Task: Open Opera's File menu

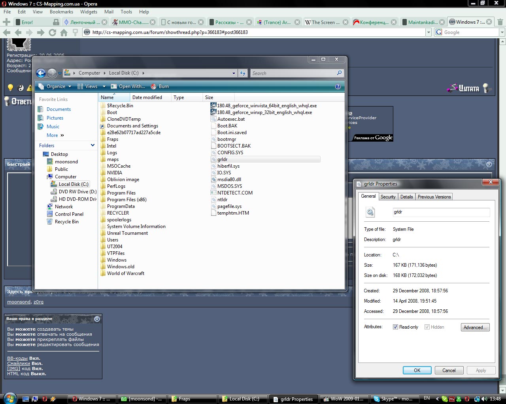Action: (7, 12)
